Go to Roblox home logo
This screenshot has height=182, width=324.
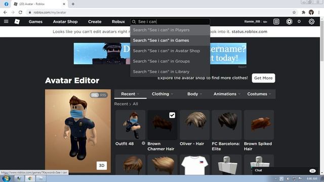[17, 21]
